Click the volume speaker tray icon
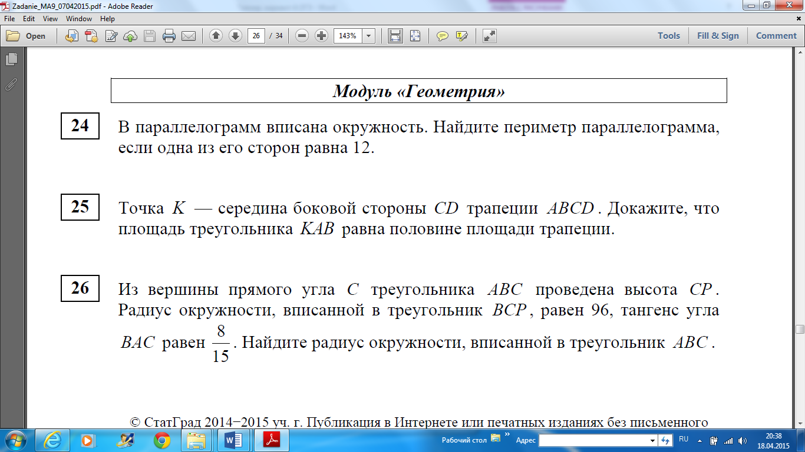This screenshot has height=452, width=805. [741, 440]
